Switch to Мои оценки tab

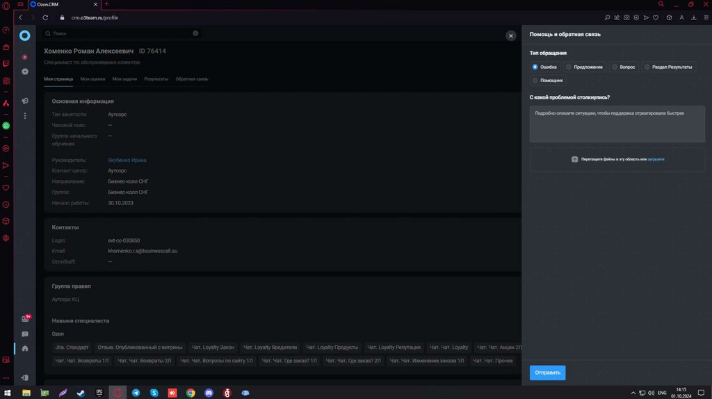92,79
